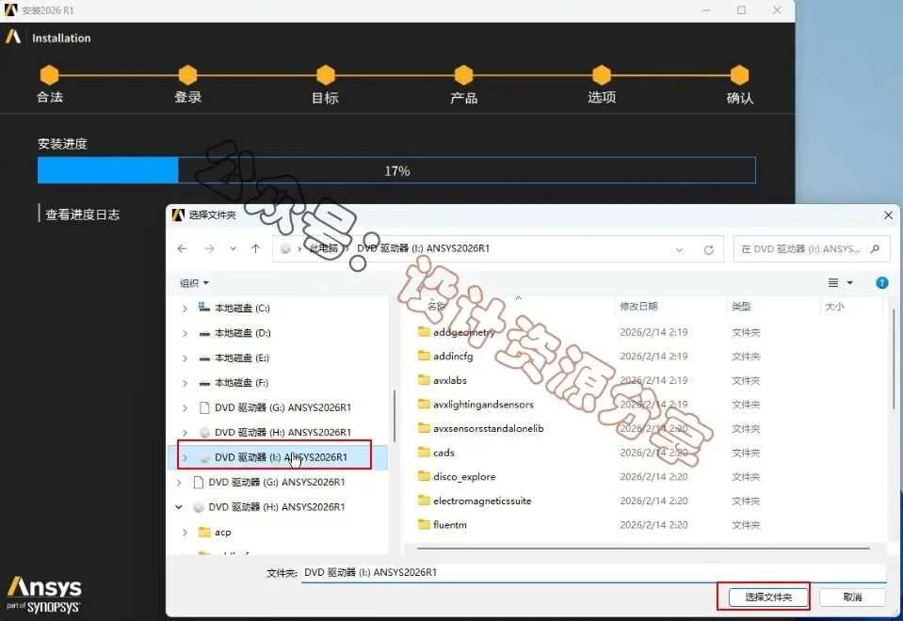Click the navigation tree vertical scrollbar
This screenshot has height=621, width=903.
[395, 416]
